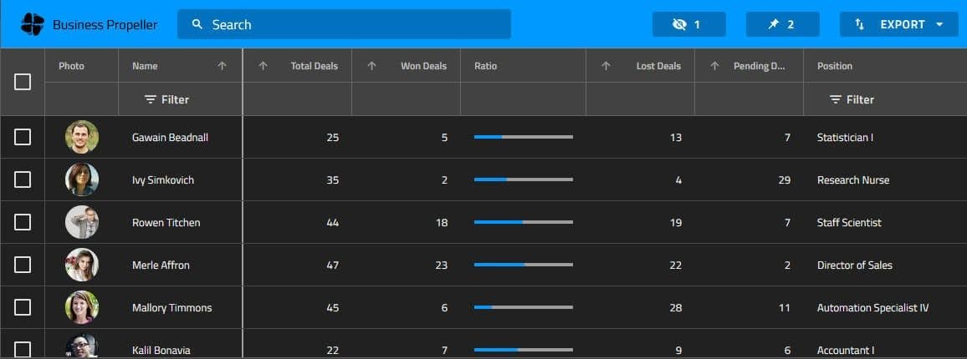Click the Photo column header
This screenshot has width=967, height=359.
coord(72,66)
